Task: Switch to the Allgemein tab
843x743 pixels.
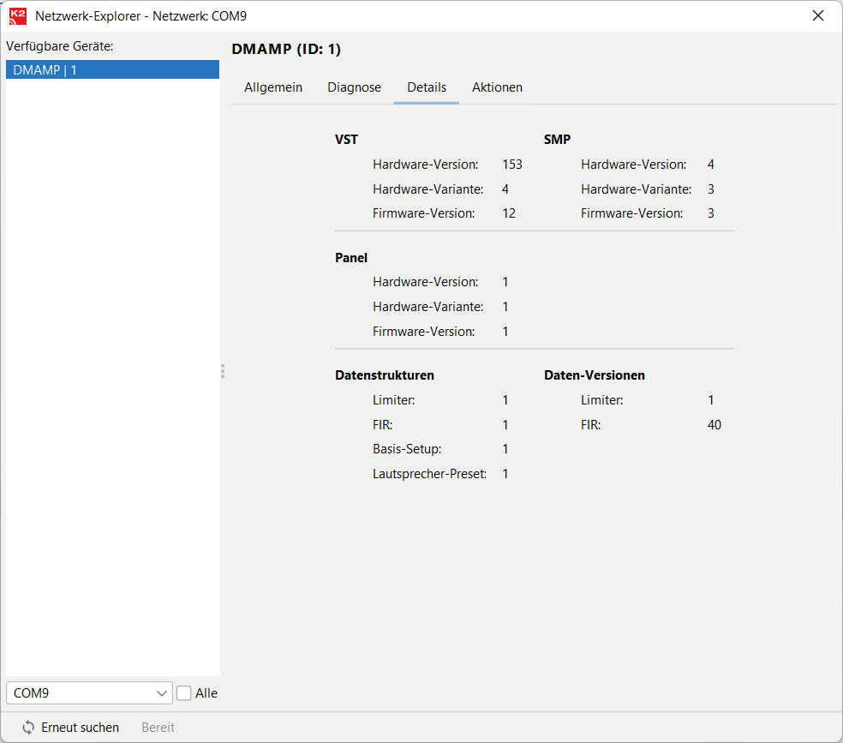Action: (x=273, y=87)
